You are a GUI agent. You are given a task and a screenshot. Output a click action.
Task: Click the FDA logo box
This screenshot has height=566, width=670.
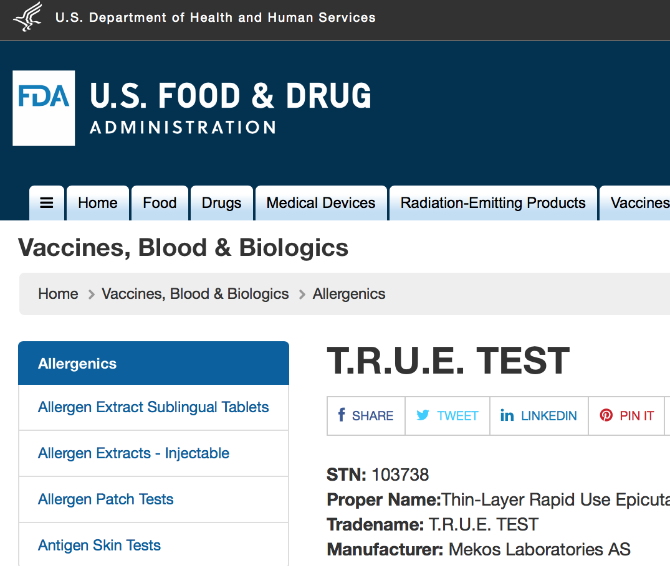(44, 108)
